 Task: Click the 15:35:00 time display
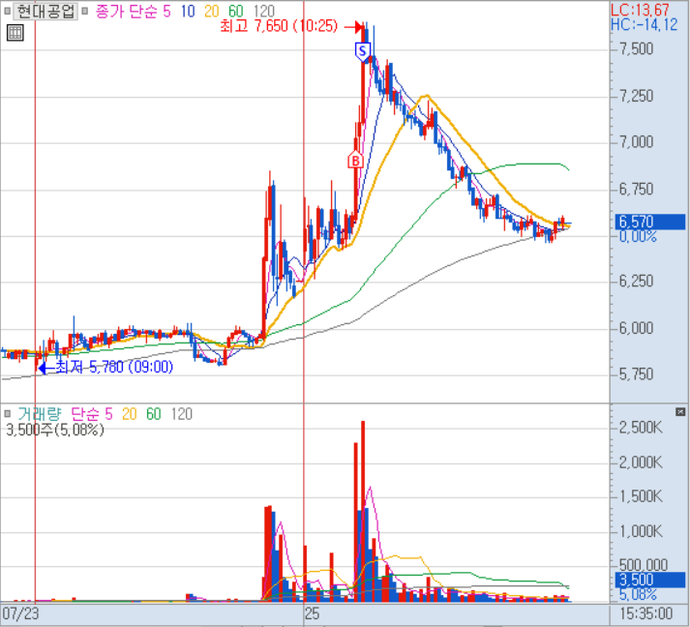coord(647,614)
